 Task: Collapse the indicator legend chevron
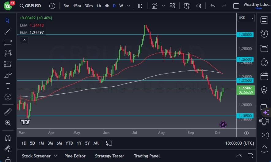[24, 40]
